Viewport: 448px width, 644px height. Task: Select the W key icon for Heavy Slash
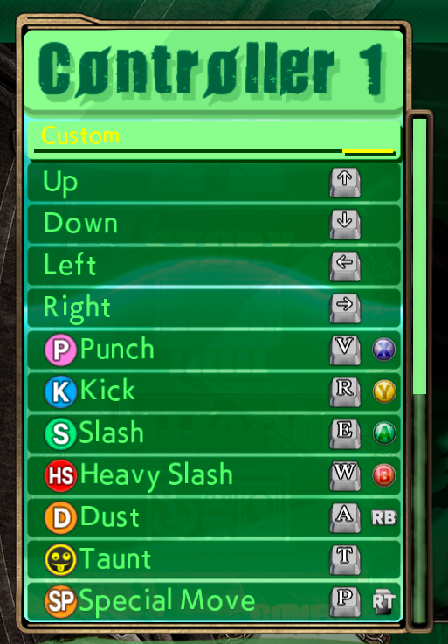tap(345, 476)
